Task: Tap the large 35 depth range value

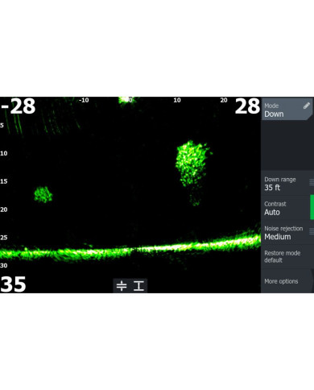Action: pos(13,284)
